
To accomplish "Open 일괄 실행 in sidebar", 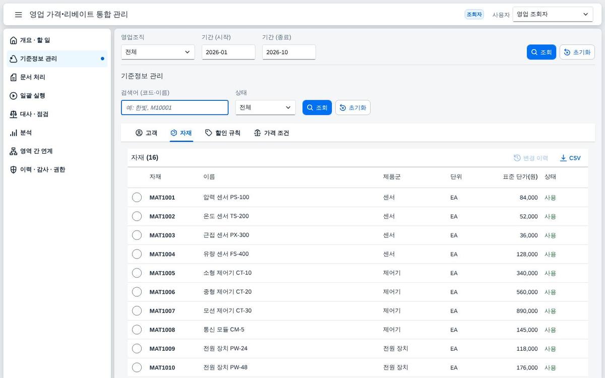I will [x=57, y=96].
